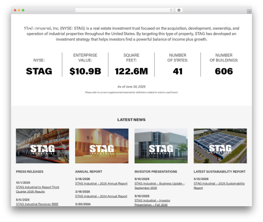Click the 'SQUARE FEET:' label

click(131, 58)
